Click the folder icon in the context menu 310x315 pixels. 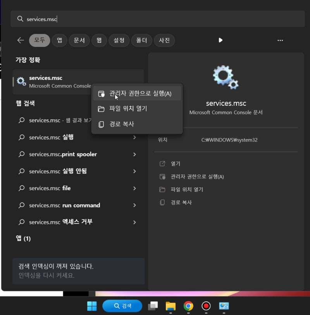101,109
